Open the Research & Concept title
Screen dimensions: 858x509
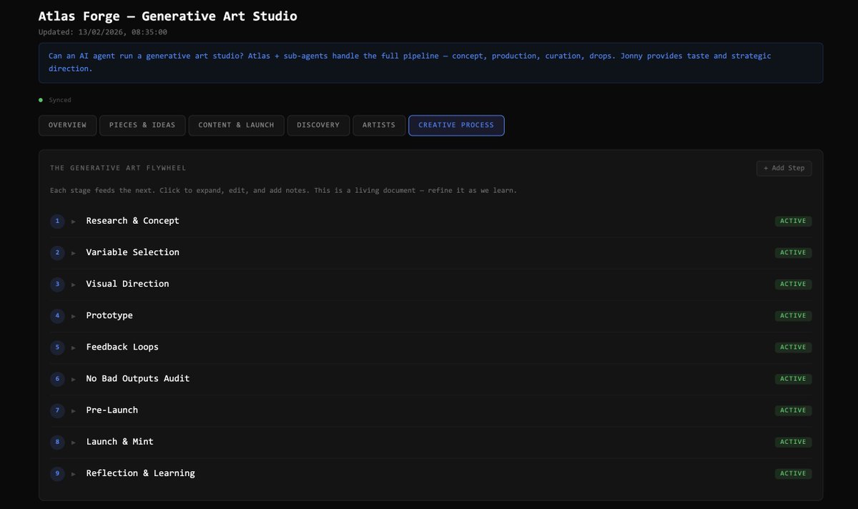point(132,221)
